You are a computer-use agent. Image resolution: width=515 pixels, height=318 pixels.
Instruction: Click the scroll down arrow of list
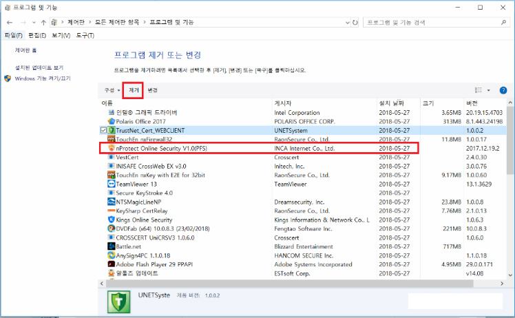[x=510, y=275]
